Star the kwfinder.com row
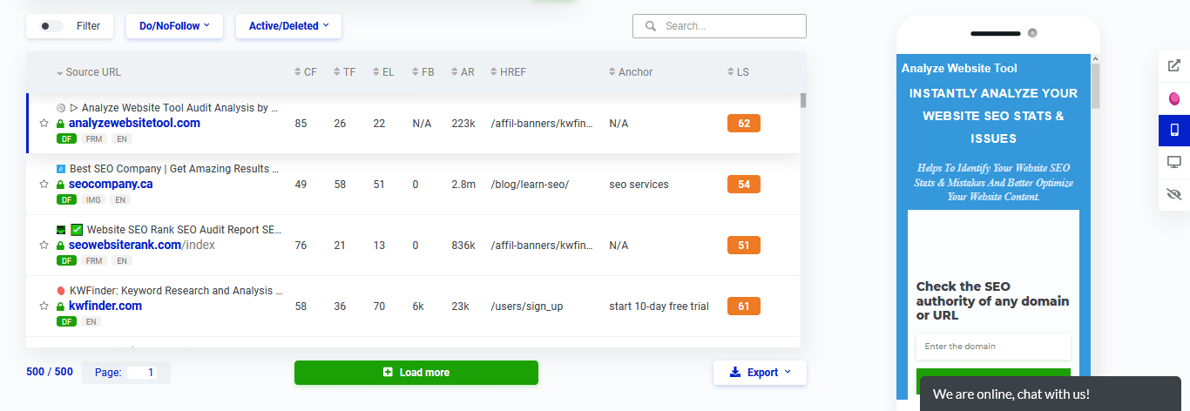Viewport: 1190px width, 411px height. coord(44,307)
